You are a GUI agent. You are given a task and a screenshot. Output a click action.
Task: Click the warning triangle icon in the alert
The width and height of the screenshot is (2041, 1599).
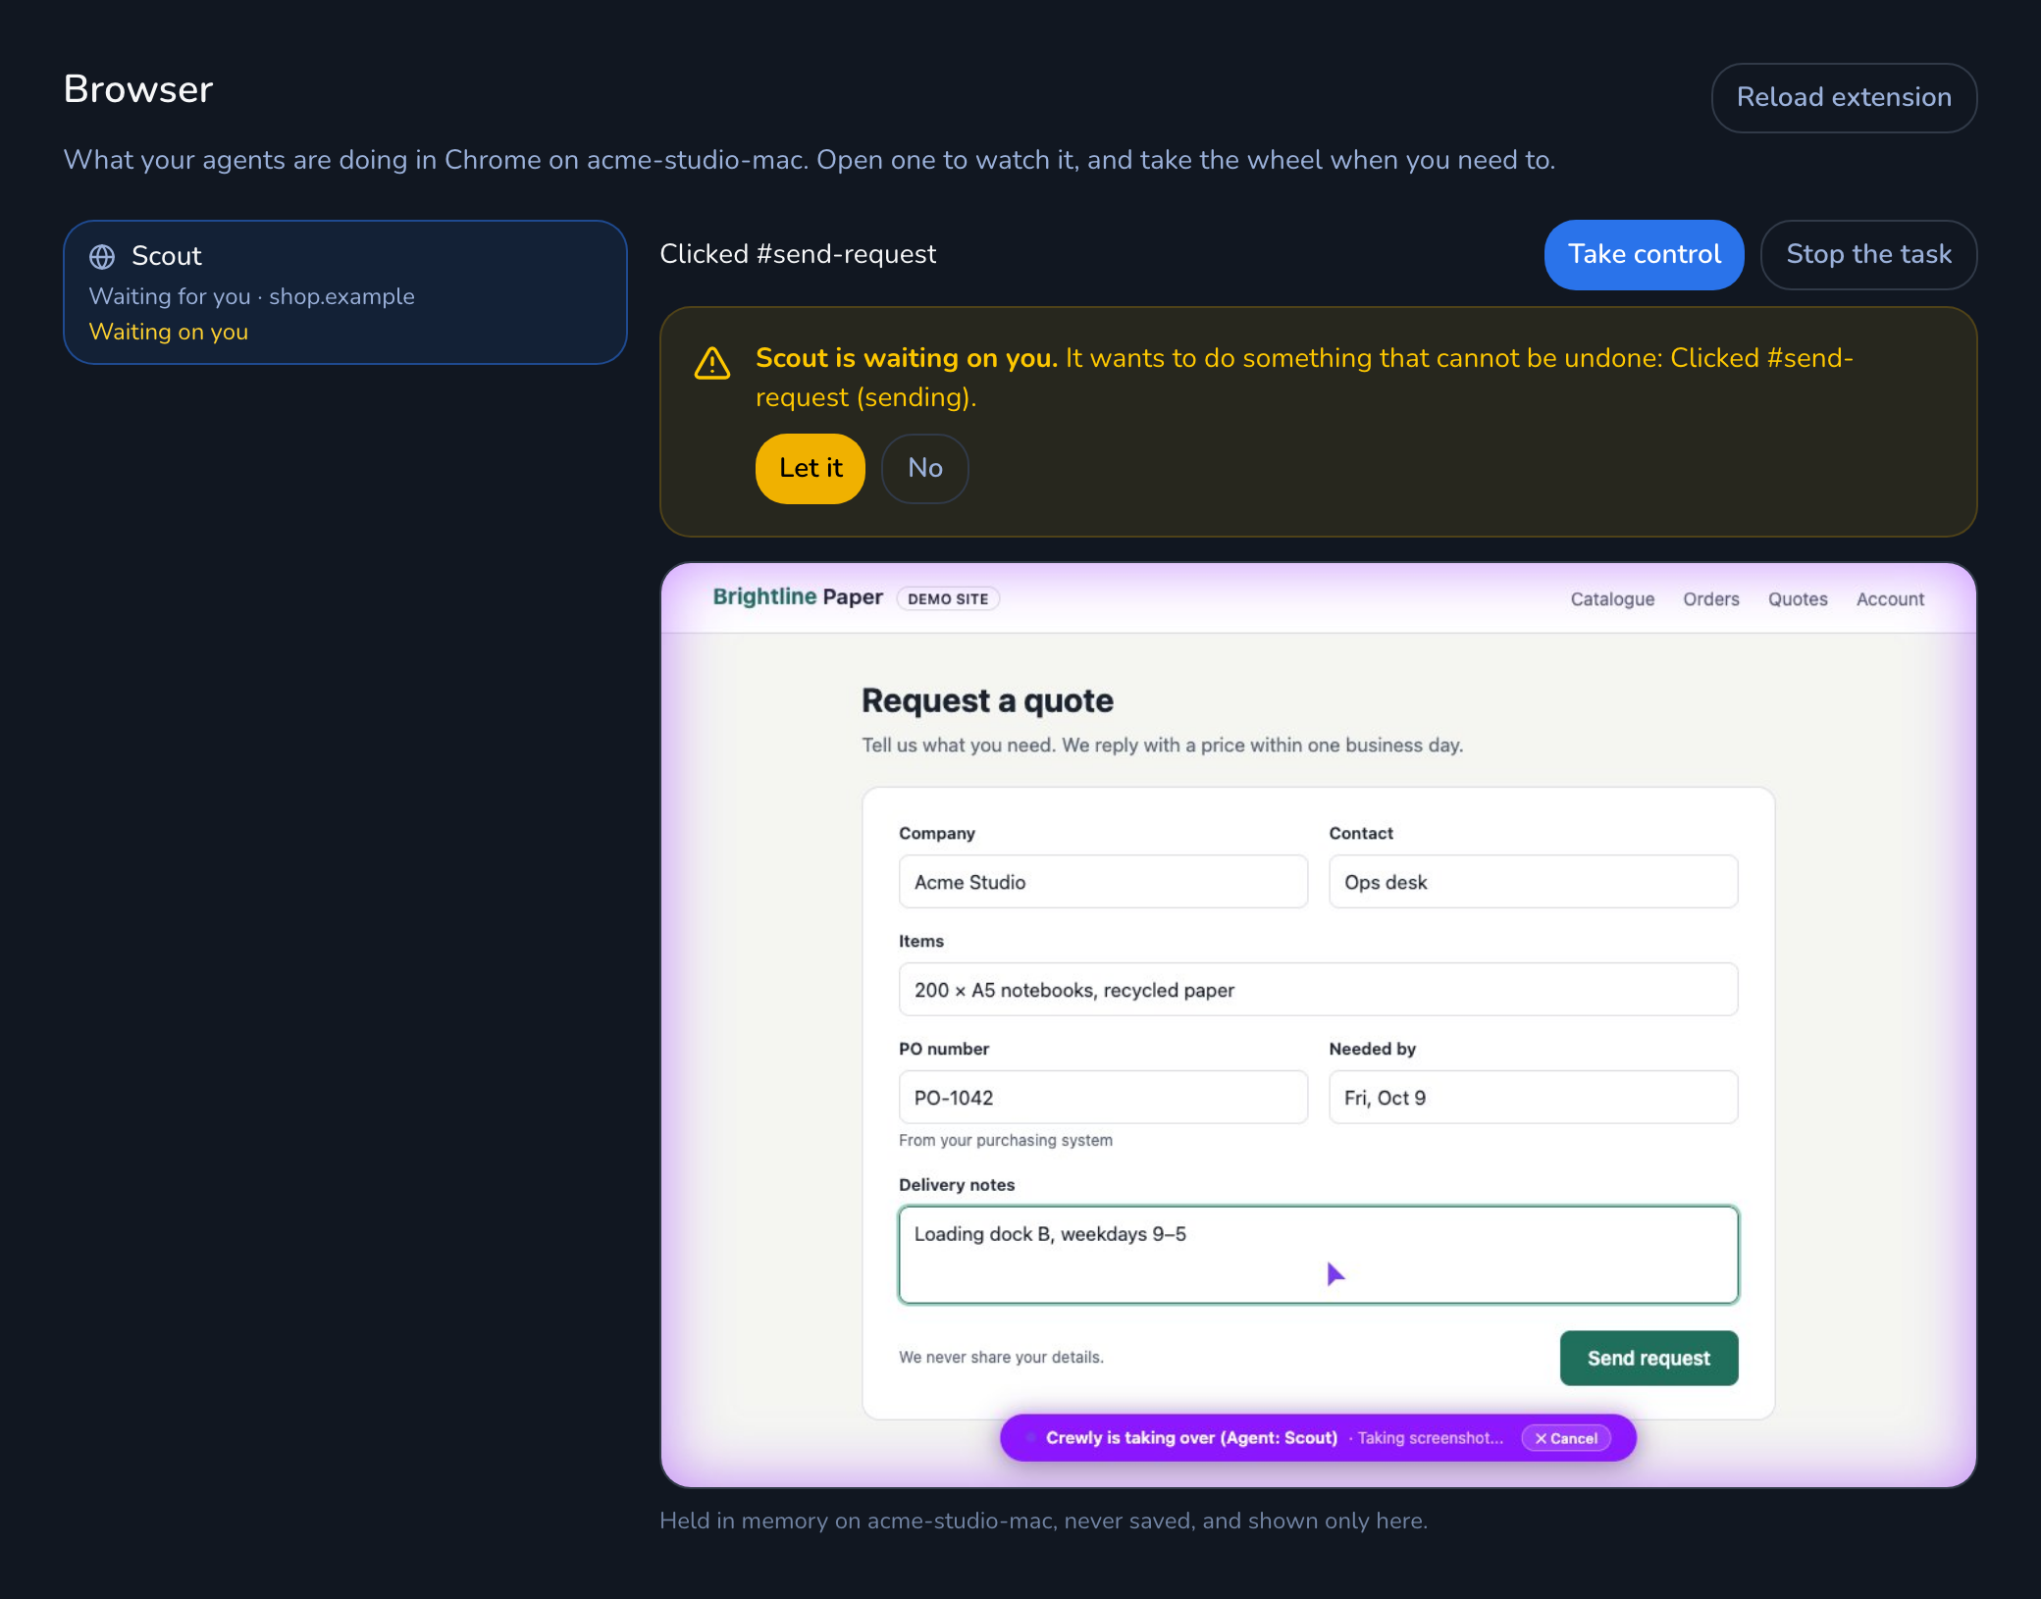click(x=712, y=363)
